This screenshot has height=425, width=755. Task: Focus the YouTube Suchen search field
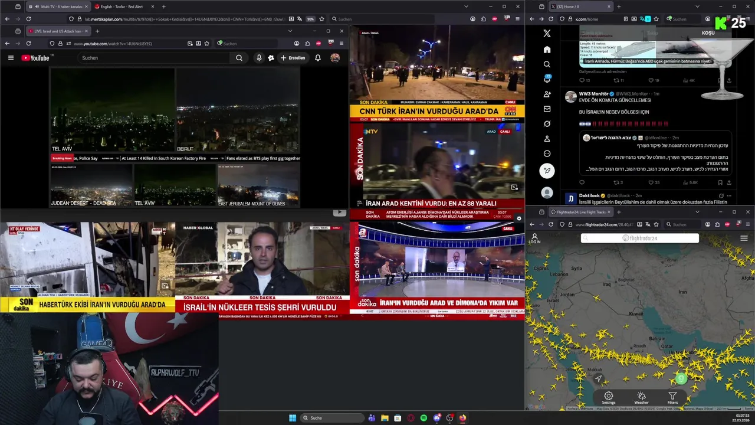[x=155, y=58]
